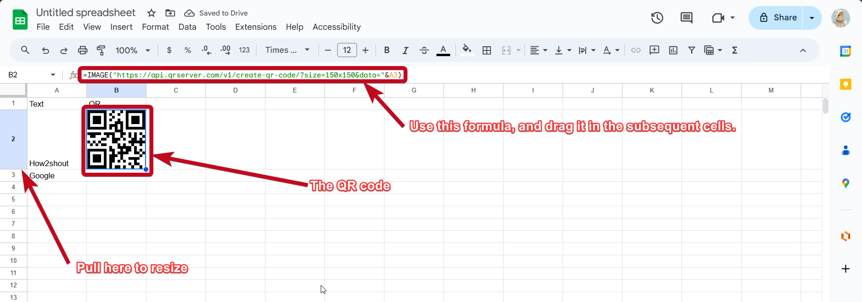Expand the font family dropdown

[287, 50]
